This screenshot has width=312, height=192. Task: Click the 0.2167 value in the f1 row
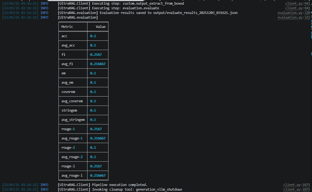(x=96, y=54)
